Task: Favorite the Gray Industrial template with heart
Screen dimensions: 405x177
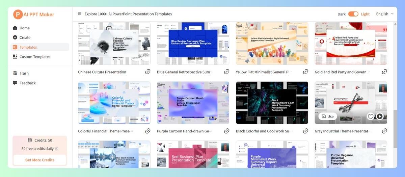Action: click(x=371, y=117)
